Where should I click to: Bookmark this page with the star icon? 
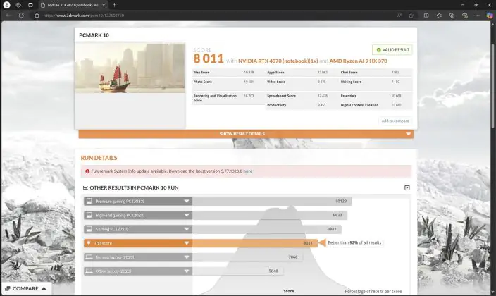(x=411, y=16)
